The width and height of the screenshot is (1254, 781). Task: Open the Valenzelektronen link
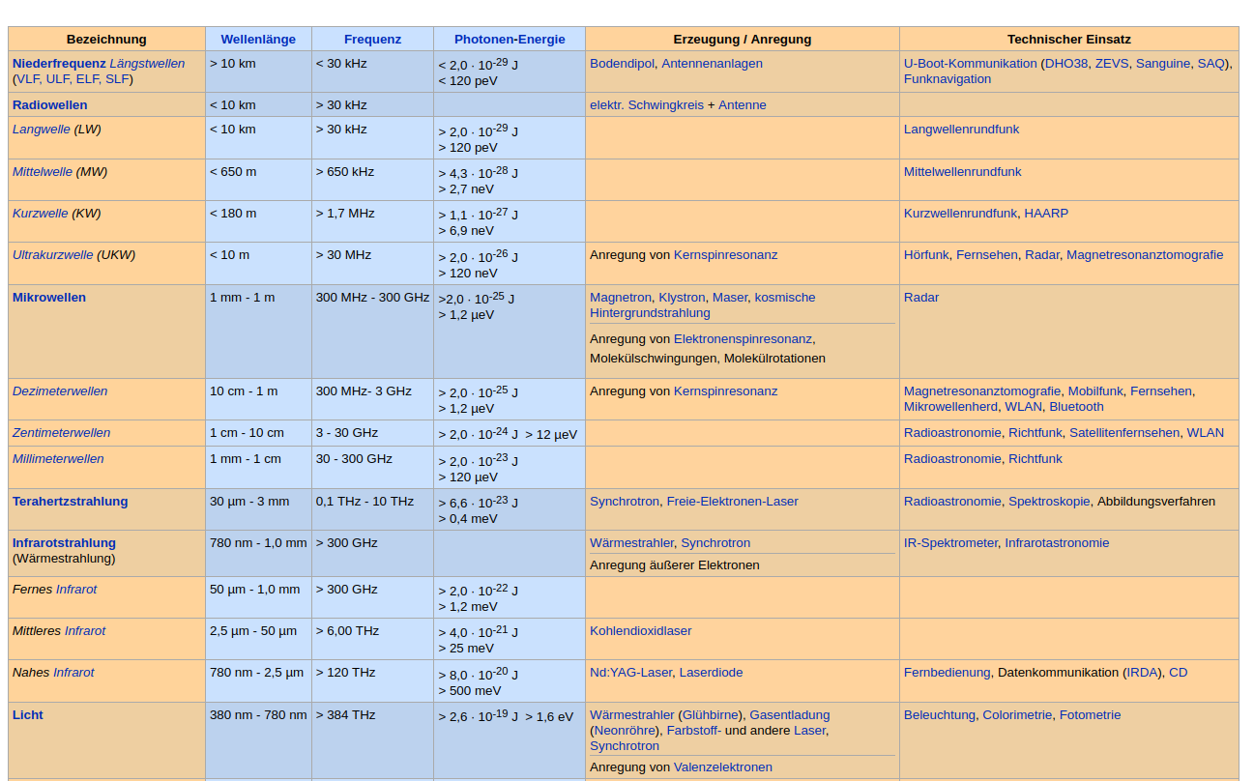coord(722,767)
